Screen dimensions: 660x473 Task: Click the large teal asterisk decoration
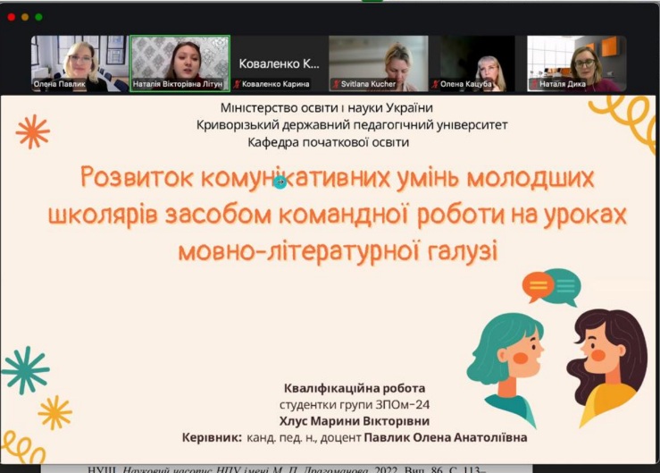[x=23, y=369]
